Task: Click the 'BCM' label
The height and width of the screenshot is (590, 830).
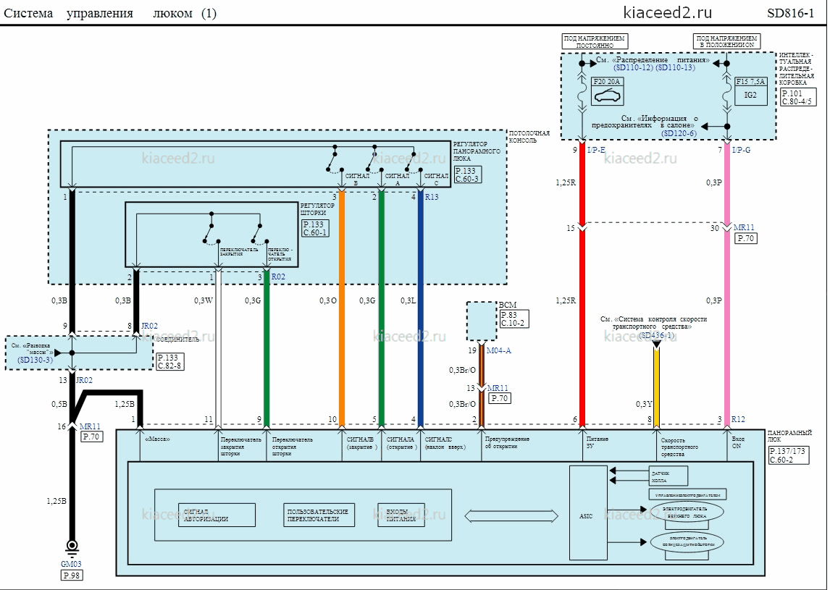Action: coord(507,305)
